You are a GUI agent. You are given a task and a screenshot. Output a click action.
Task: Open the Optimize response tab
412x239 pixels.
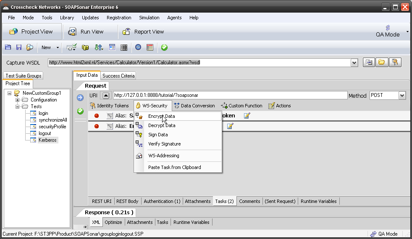[x=113, y=222]
